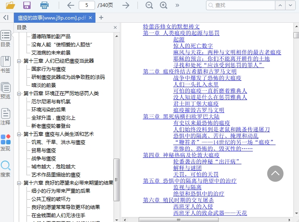Select outline item 厄尔尼诺与有机氯
This screenshot has height=222, width=299.
click(51, 102)
